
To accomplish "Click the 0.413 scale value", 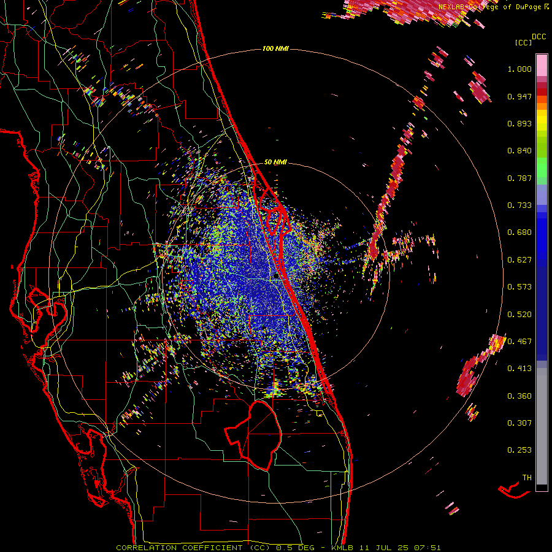I will (519, 369).
